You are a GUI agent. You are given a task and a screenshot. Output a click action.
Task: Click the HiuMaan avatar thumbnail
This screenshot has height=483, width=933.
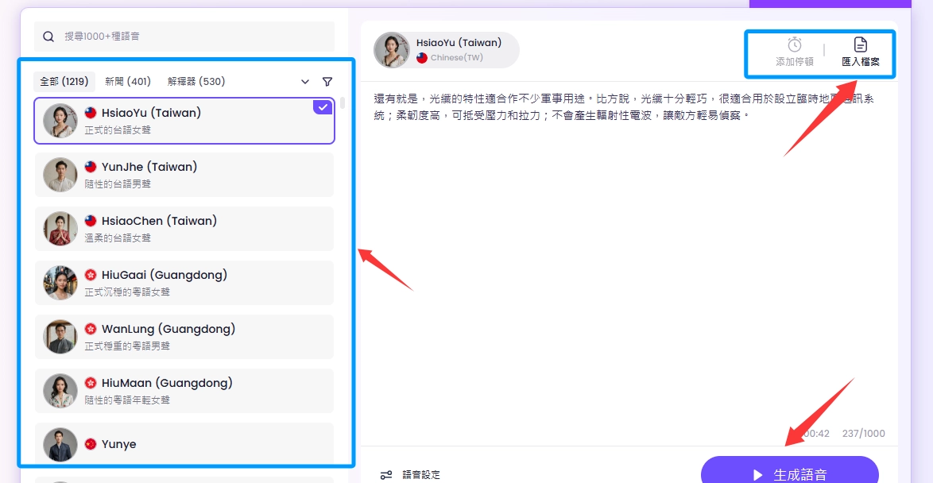pos(60,391)
